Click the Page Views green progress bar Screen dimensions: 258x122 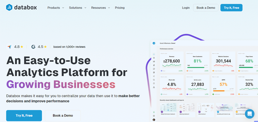246,67
